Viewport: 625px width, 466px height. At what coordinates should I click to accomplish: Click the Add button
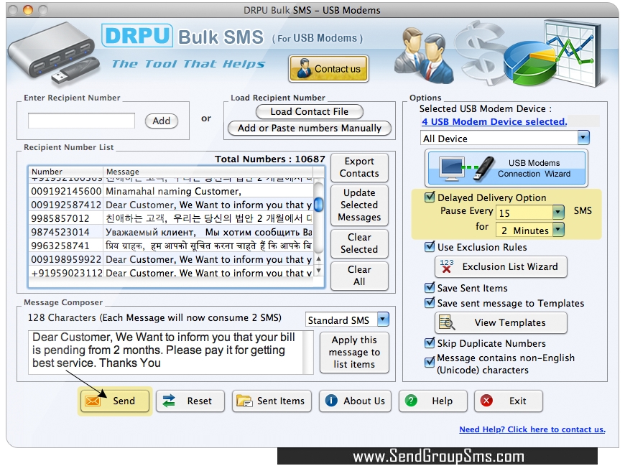coord(162,121)
